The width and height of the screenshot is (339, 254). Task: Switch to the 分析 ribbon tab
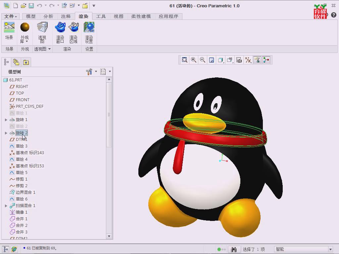[48, 17]
